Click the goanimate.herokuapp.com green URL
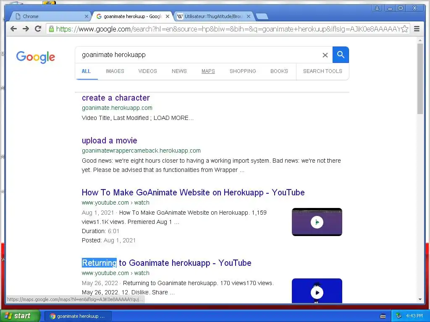Viewport: 430px width, 322px height. [117, 108]
